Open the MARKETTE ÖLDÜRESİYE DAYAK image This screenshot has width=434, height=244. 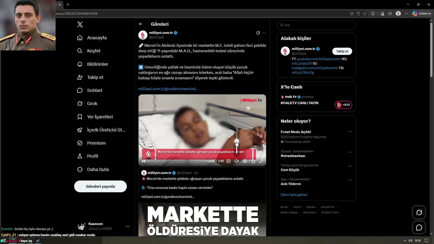[x=202, y=220]
